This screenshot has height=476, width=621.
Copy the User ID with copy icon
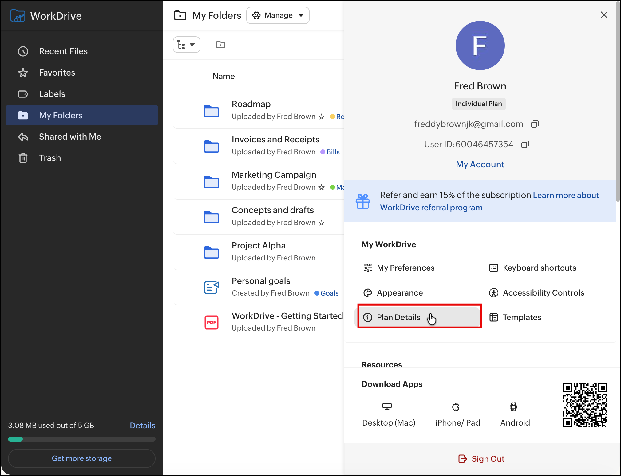click(525, 144)
